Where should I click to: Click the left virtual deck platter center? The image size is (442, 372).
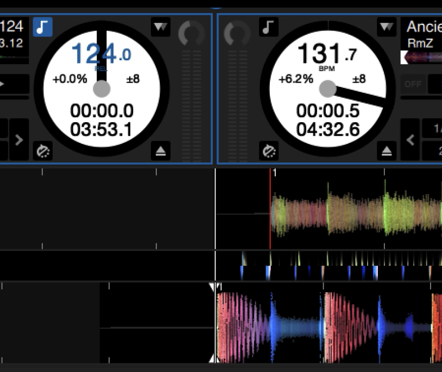(x=102, y=89)
